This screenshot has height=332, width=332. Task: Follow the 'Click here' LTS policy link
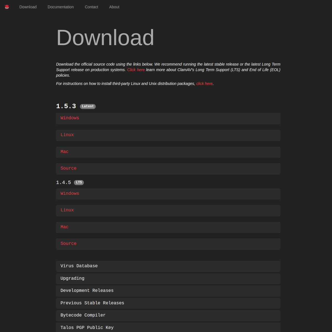(136, 70)
